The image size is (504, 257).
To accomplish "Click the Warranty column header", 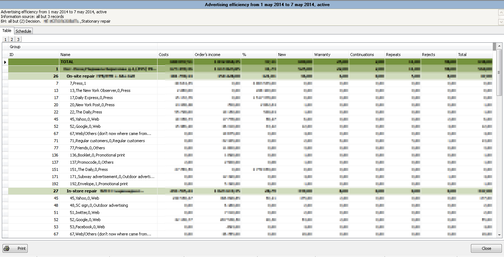I will click(x=331, y=55).
